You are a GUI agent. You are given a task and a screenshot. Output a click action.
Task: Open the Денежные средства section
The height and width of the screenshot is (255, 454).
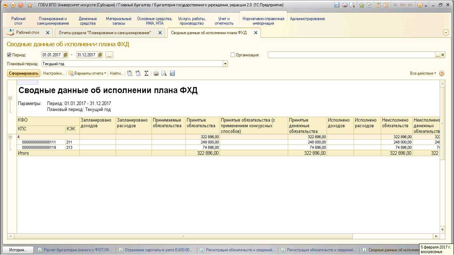(x=88, y=21)
